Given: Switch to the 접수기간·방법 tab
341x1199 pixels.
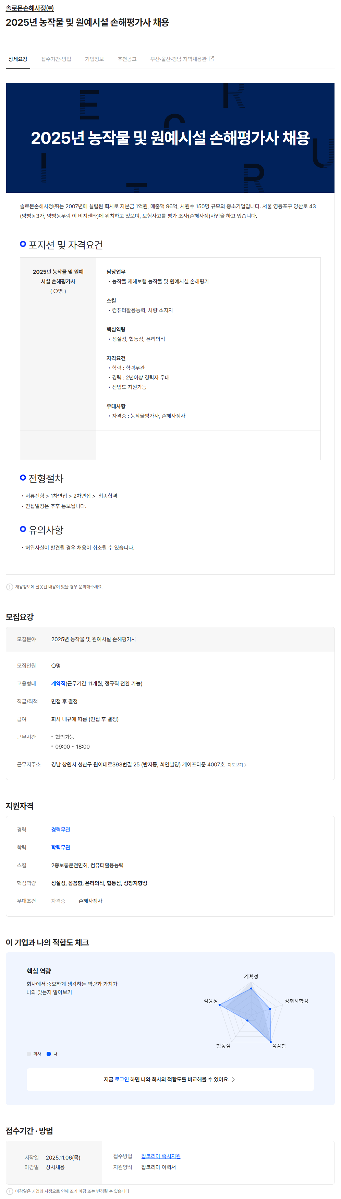Looking at the screenshot, I should pos(56,59).
